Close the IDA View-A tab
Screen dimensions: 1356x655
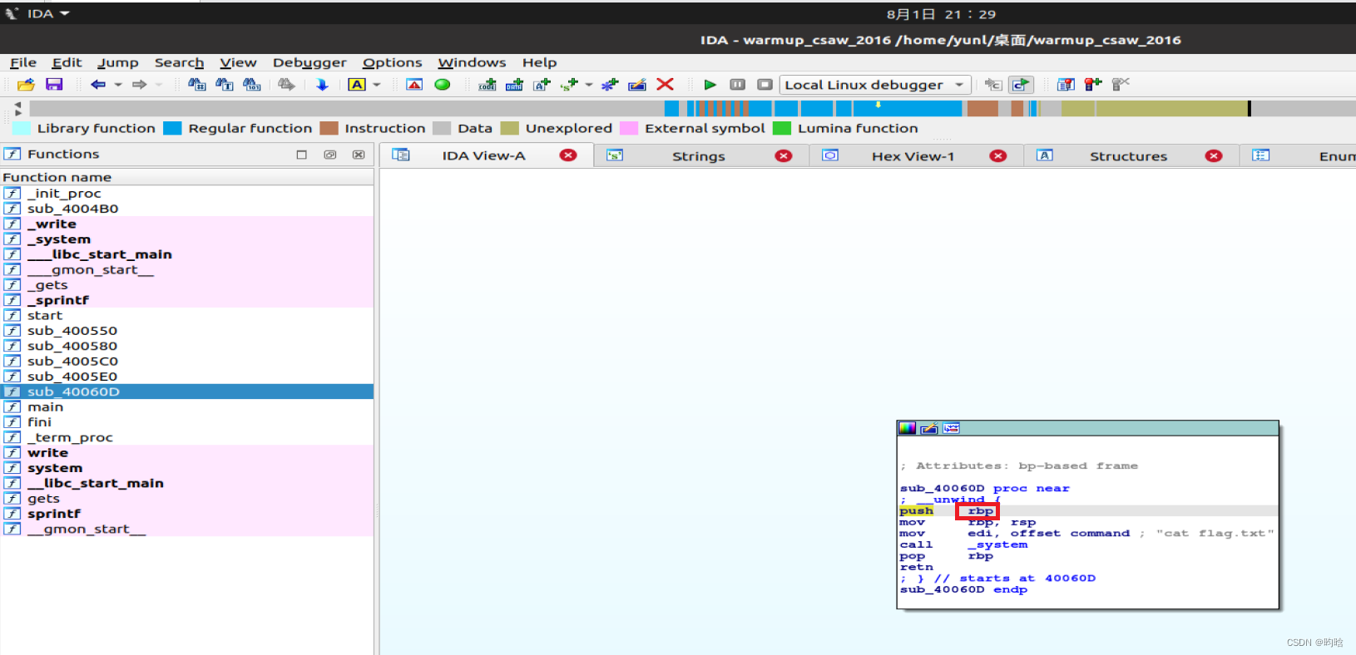[x=568, y=155]
